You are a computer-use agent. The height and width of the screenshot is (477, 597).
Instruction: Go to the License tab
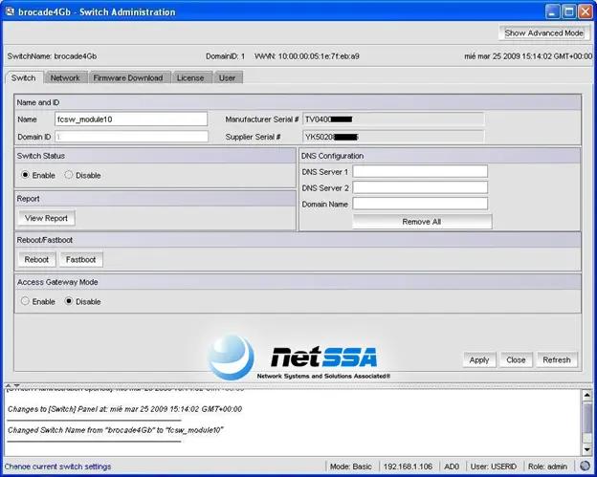pyautogui.click(x=190, y=77)
